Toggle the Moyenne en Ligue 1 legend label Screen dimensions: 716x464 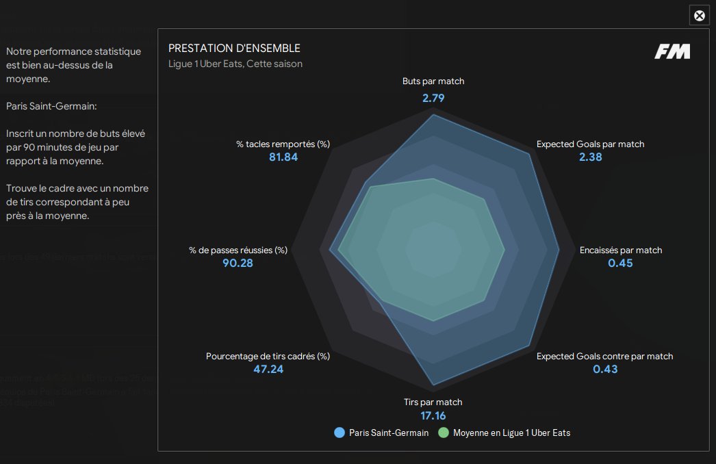pyautogui.click(x=511, y=433)
